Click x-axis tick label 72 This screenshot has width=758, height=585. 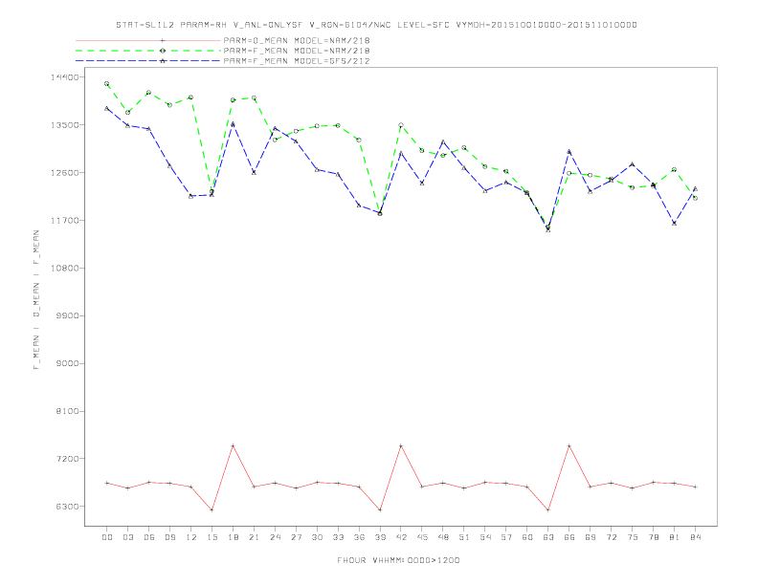click(612, 537)
